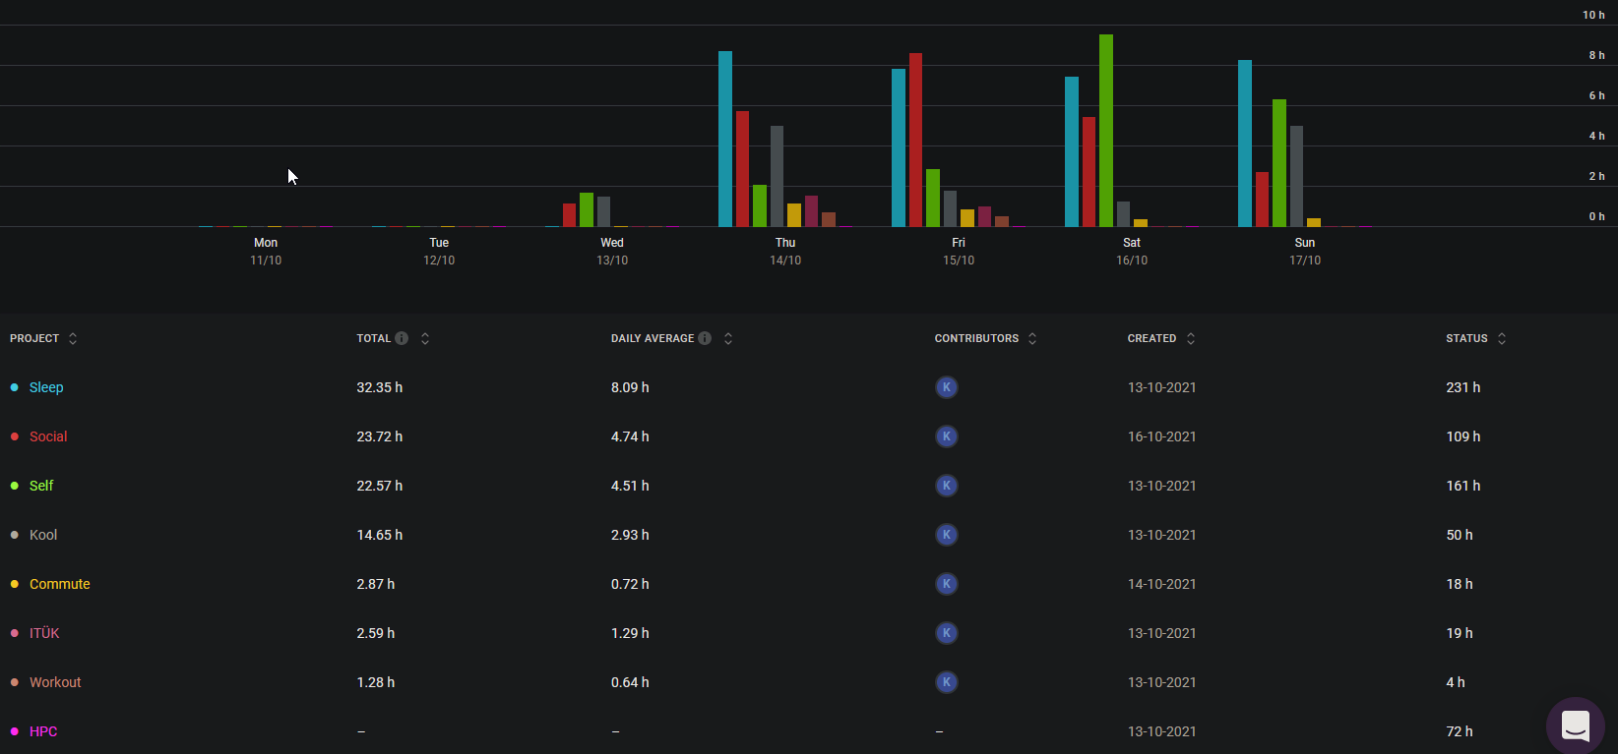This screenshot has width=1618, height=754.
Task: Click the Sat 16/10 axis label
Action: click(1132, 251)
